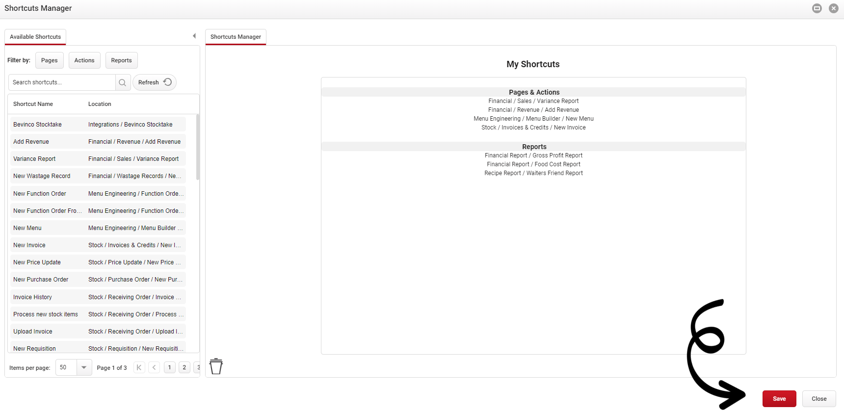This screenshot has height=412, width=844.
Task: Filter shortcuts by Reports
Action: coord(121,60)
